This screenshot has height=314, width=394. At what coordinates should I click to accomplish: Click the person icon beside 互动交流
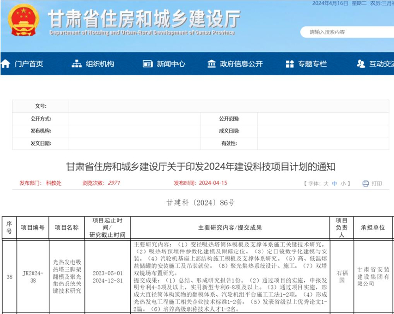[x=361, y=64]
